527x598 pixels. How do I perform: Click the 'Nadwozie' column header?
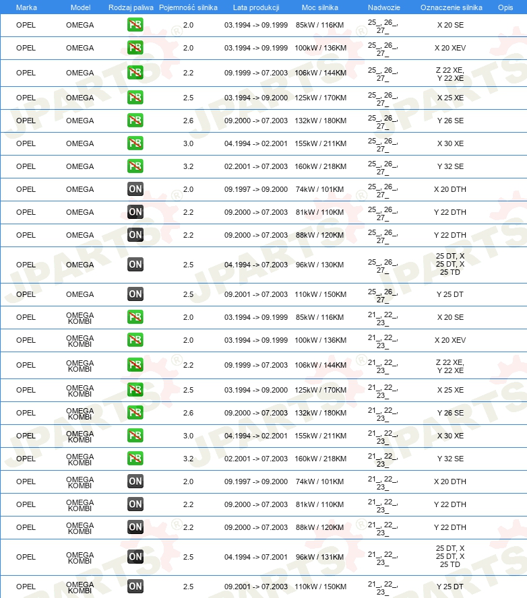click(384, 7)
